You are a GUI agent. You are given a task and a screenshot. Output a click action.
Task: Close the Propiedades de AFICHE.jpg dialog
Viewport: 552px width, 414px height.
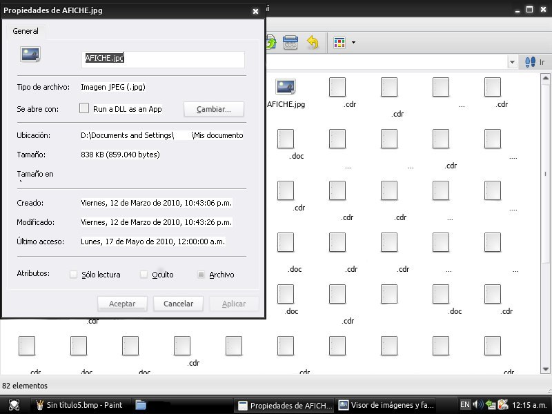255,11
